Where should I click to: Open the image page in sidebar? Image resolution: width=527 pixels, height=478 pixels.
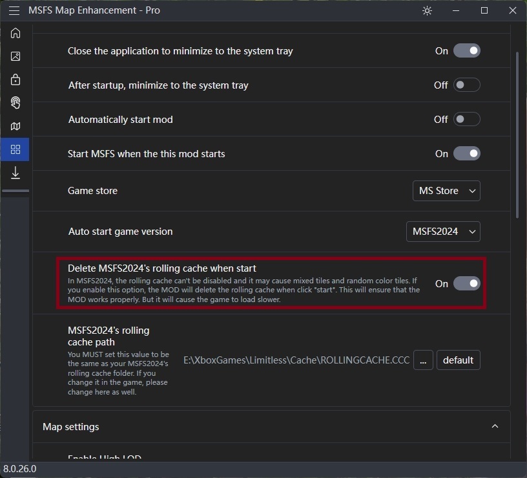tap(15, 56)
